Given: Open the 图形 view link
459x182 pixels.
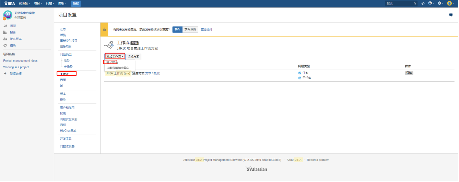Looking at the screenshot, I should tap(156, 73).
